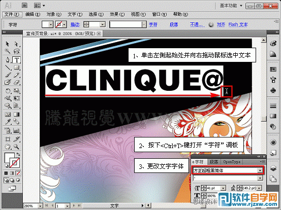Open the Stroke panel icon
This screenshot has height=210, width=281.
tap(273, 106)
